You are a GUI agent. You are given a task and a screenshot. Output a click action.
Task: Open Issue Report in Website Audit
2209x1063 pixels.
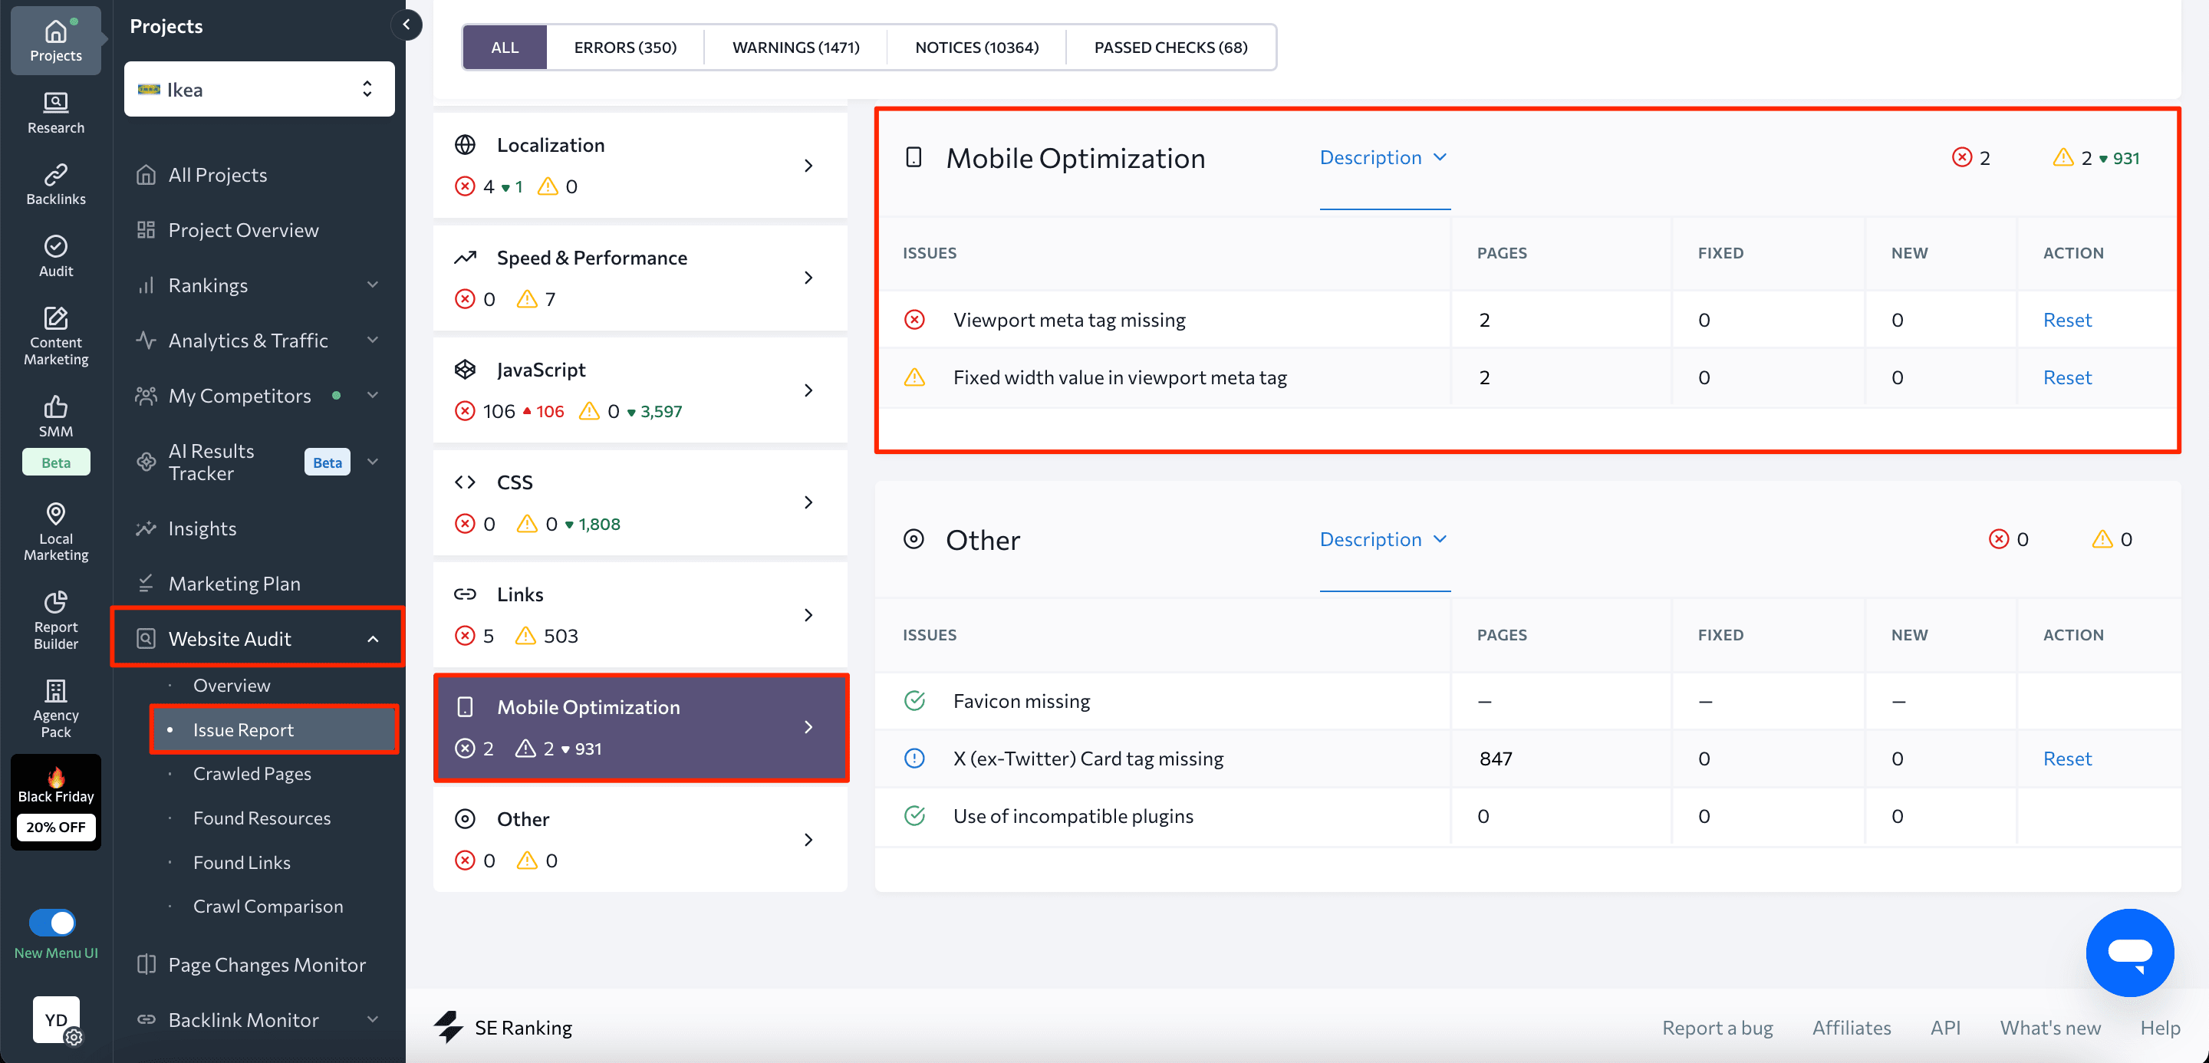[242, 728]
